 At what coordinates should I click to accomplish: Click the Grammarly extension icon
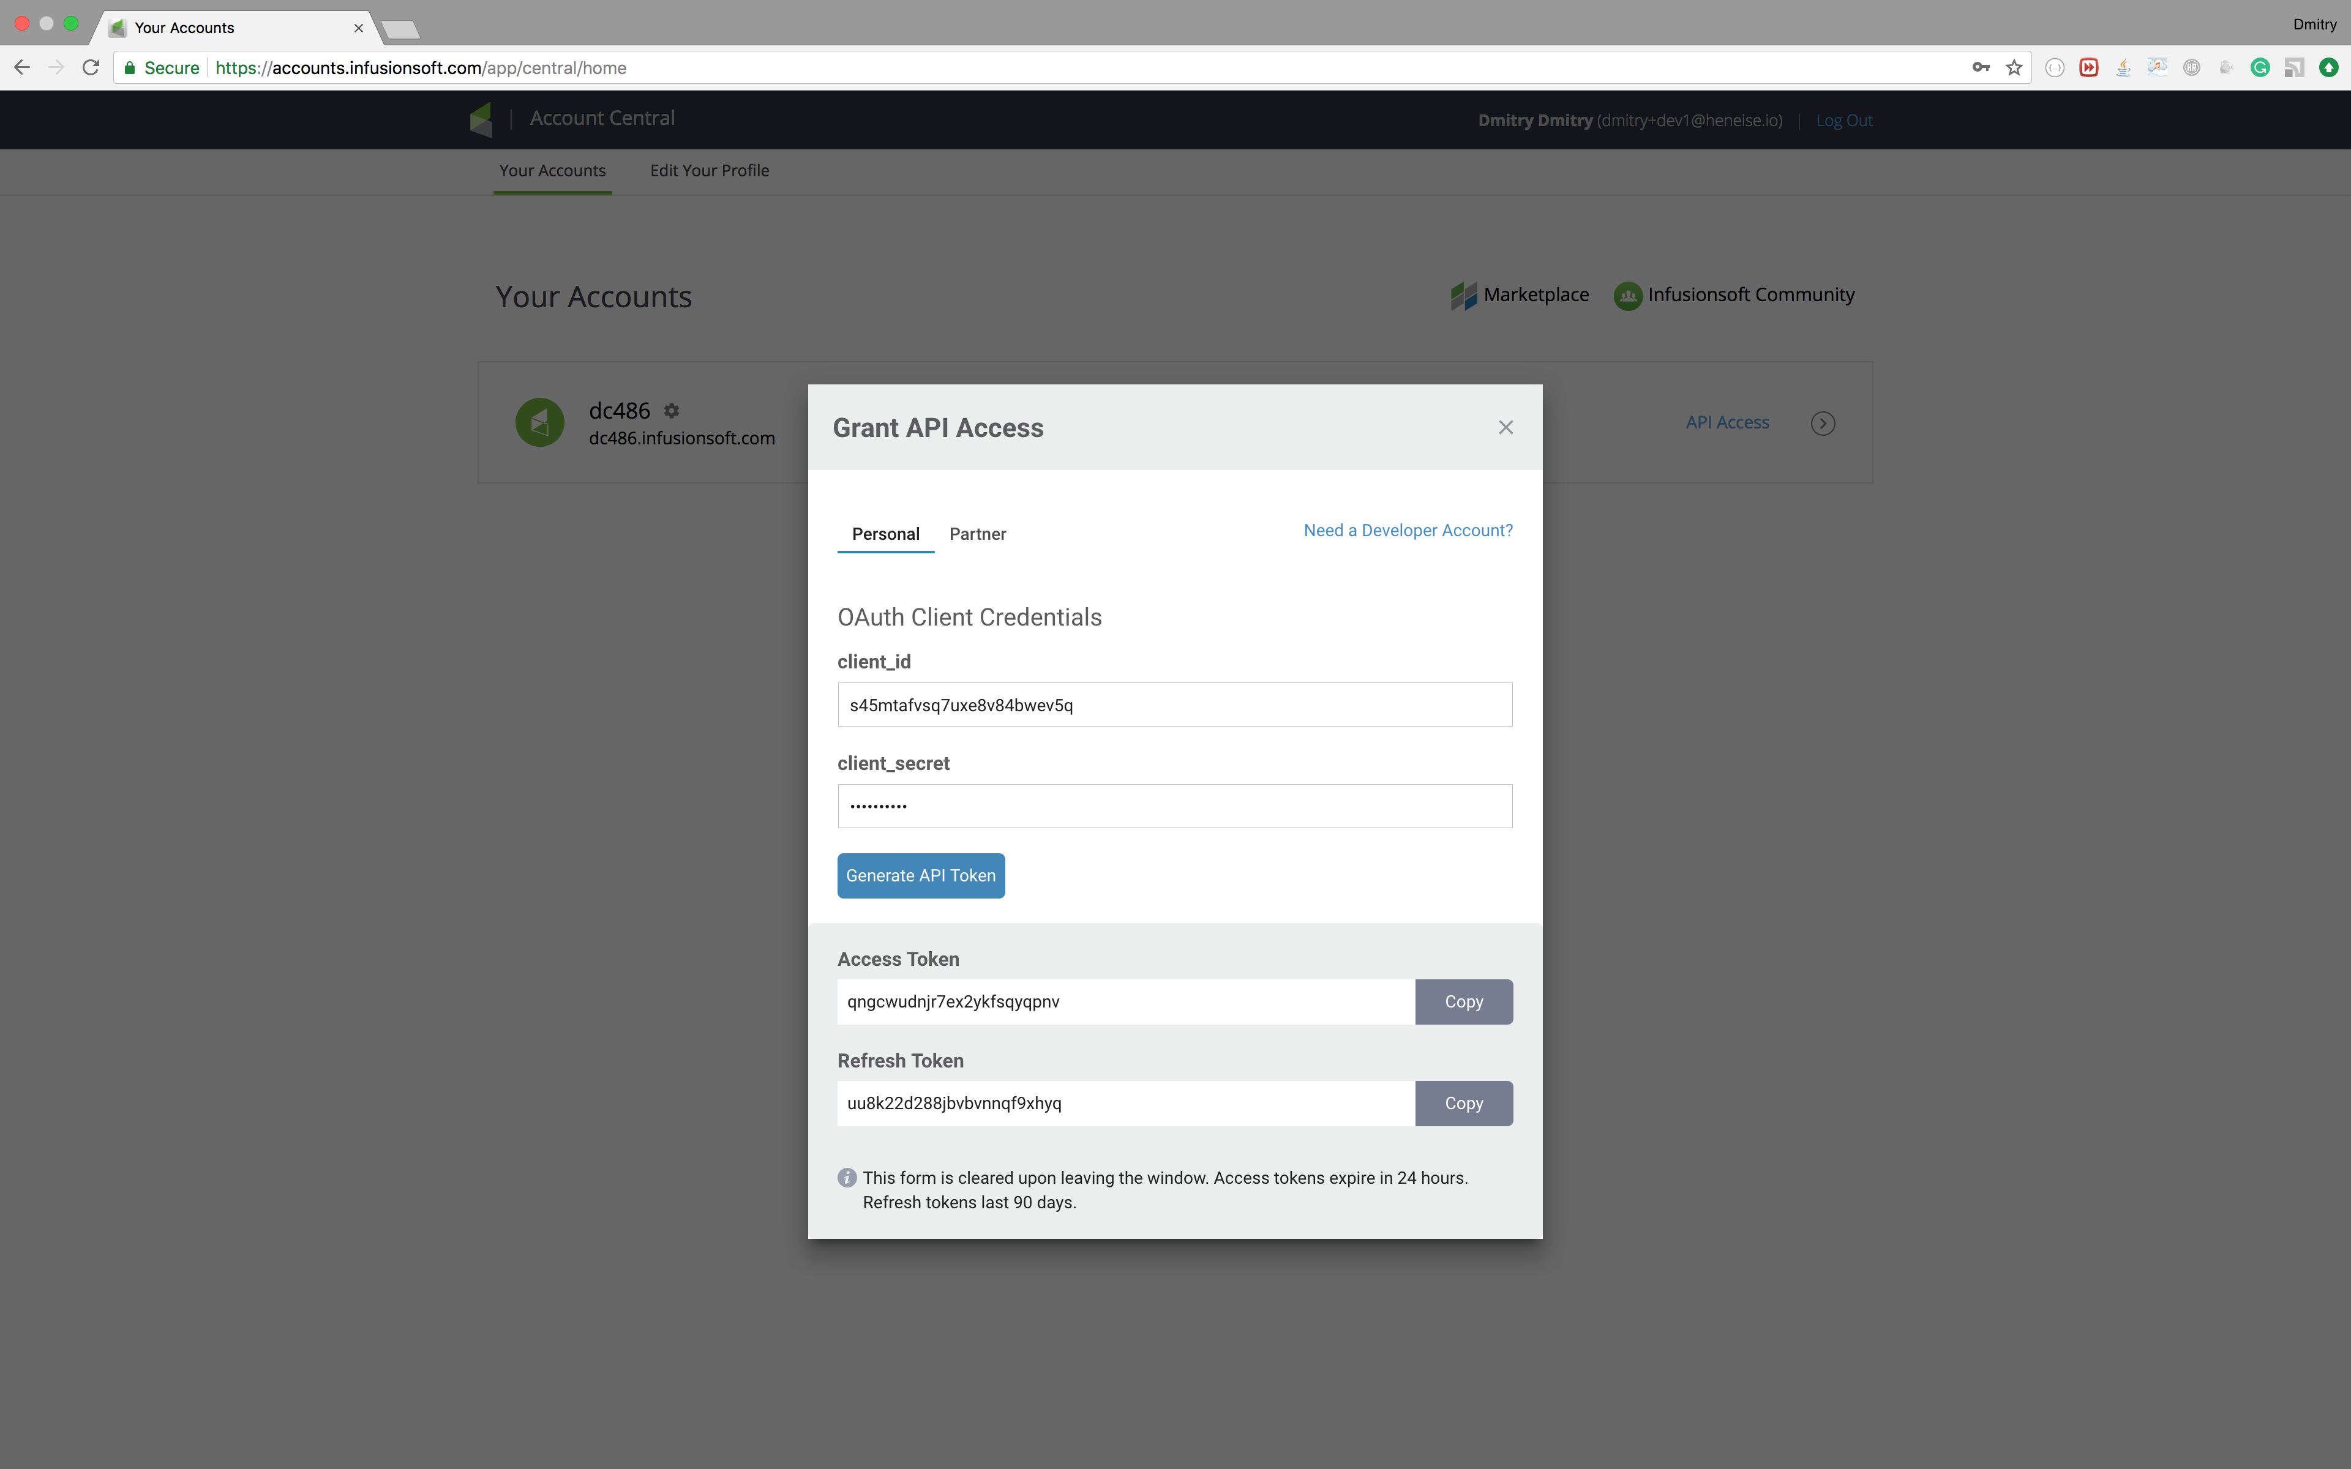click(x=2260, y=68)
